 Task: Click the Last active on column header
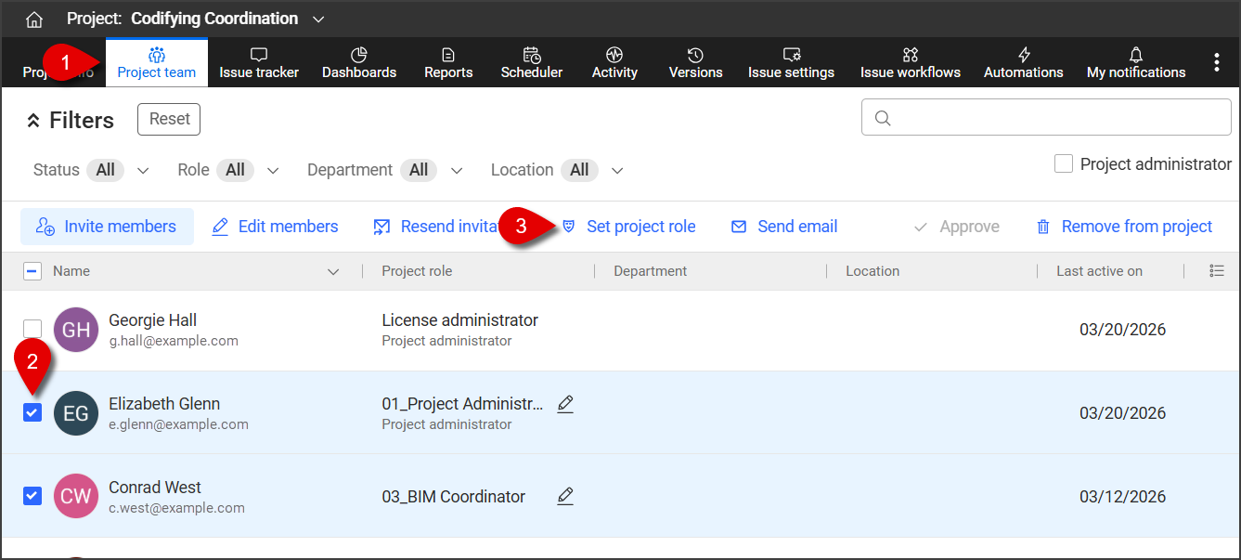(1099, 271)
